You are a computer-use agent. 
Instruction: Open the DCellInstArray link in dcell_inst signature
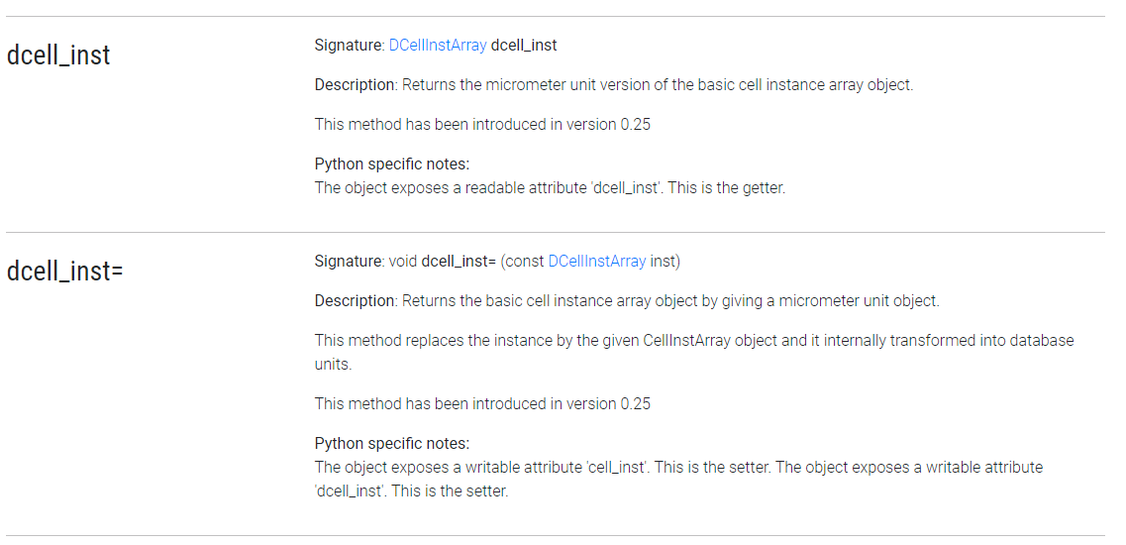pyautogui.click(x=438, y=46)
